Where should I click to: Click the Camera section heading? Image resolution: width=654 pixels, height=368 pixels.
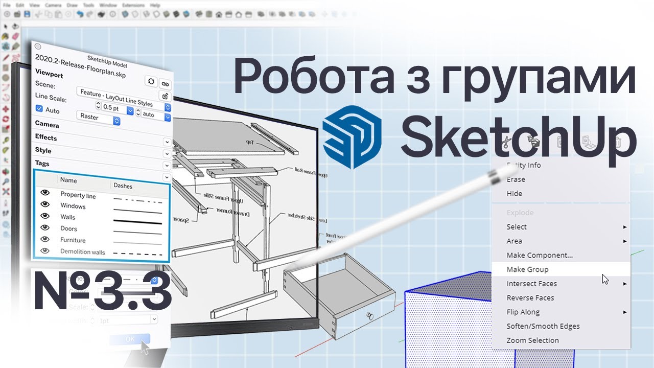click(47, 124)
